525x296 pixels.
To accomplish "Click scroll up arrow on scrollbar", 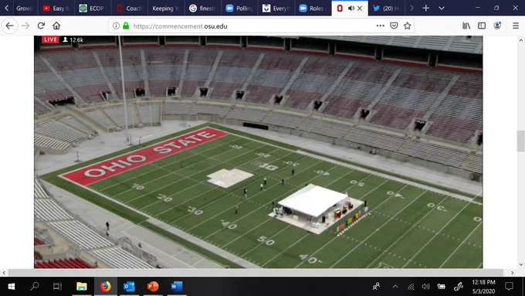I will 520,40.
